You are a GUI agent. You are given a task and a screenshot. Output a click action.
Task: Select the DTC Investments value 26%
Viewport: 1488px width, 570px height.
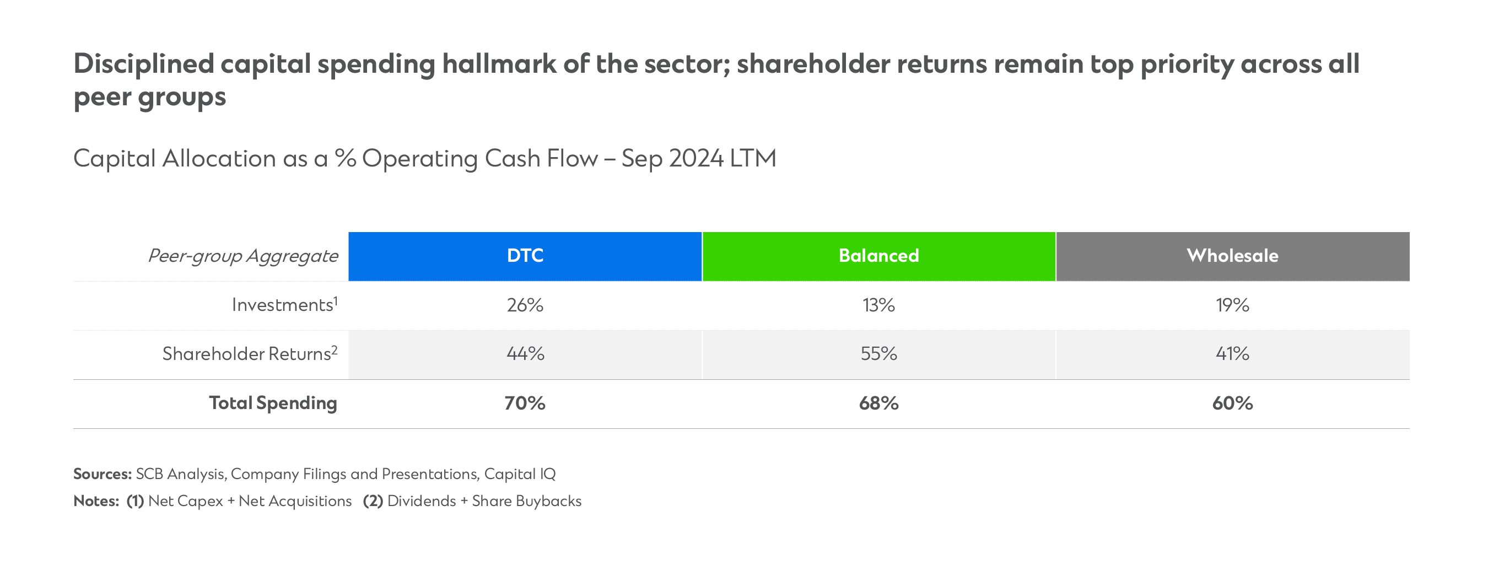pos(525,305)
